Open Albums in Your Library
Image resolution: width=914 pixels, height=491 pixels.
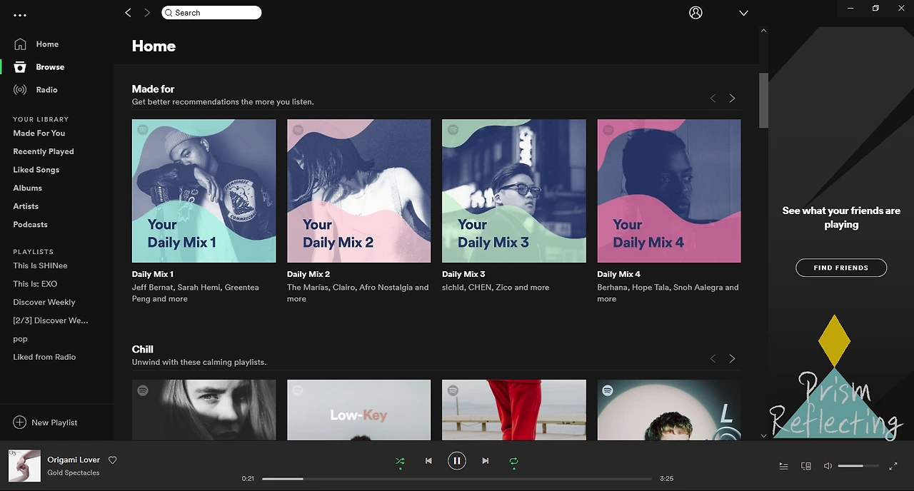coord(28,188)
